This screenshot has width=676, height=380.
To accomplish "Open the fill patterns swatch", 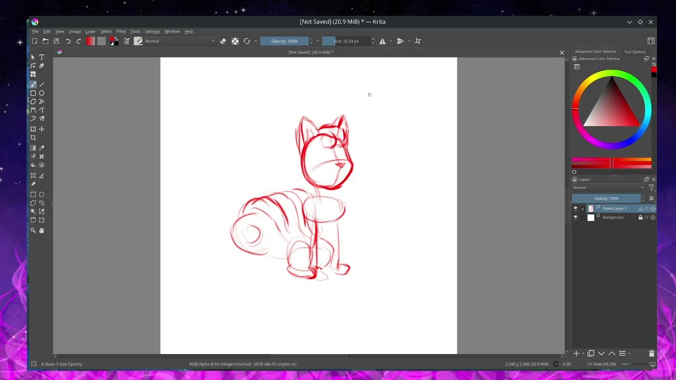I will 101,41.
